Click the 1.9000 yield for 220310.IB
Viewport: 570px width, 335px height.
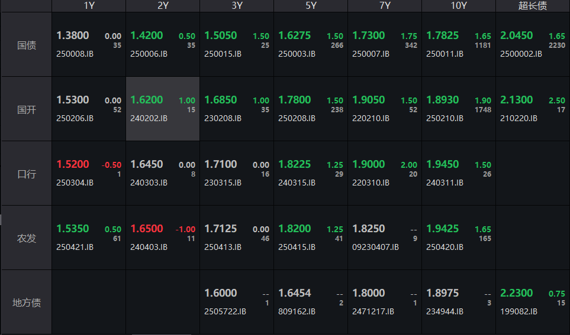[368, 164]
